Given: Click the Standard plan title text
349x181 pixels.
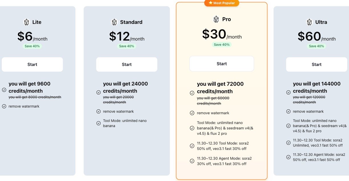Looking at the screenshot, I should point(131,22).
